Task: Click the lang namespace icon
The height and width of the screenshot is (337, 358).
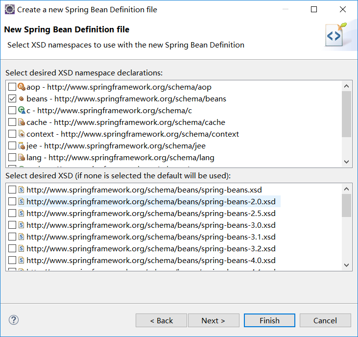Action: [22, 157]
